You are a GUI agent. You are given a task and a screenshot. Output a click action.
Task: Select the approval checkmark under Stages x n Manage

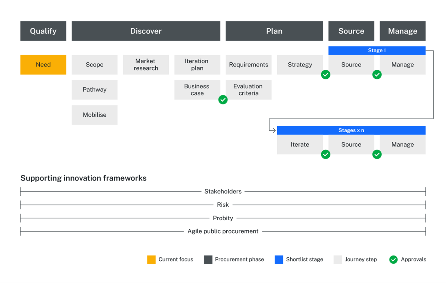coord(377,154)
